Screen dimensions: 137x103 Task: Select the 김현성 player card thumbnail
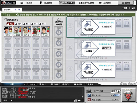point(8,31)
